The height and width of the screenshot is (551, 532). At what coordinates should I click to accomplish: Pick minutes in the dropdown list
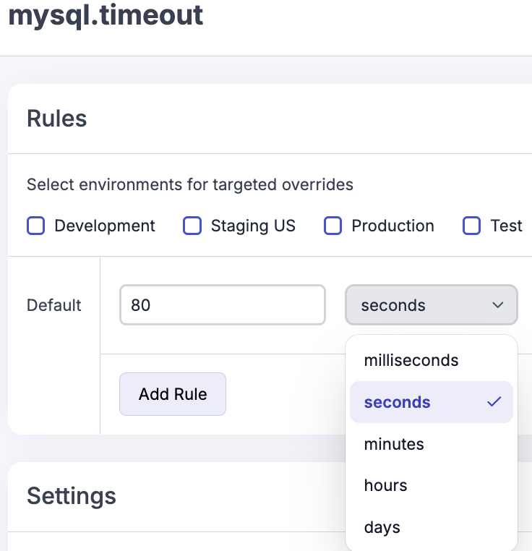point(394,444)
